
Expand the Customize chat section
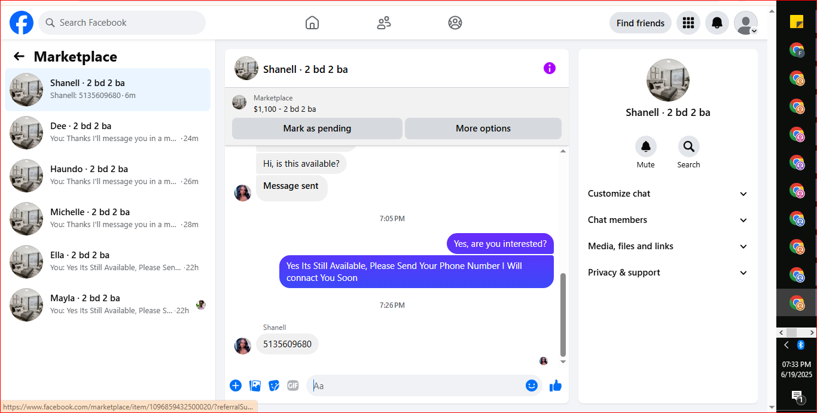668,194
